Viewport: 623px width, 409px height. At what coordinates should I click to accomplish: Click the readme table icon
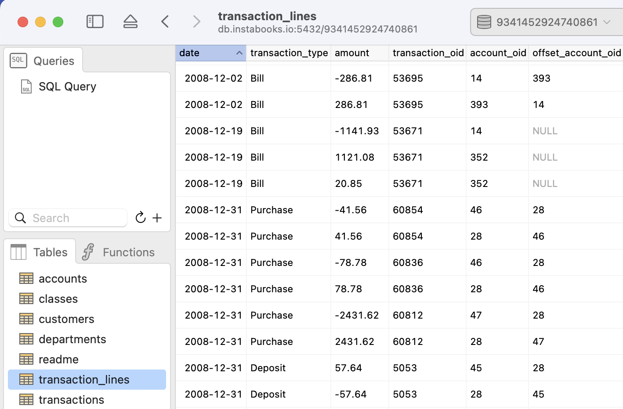pyautogui.click(x=26, y=359)
